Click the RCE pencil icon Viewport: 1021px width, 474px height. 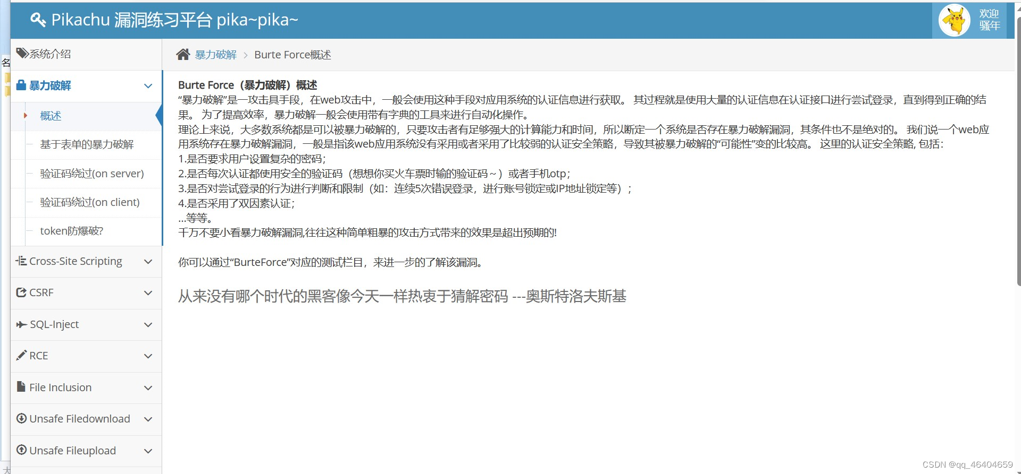pyautogui.click(x=21, y=355)
